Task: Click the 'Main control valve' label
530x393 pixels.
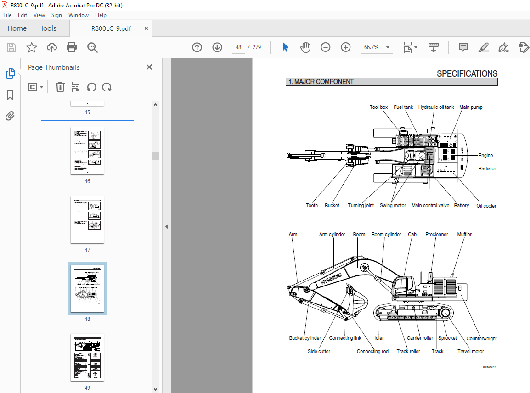Action: click(430, 205)
